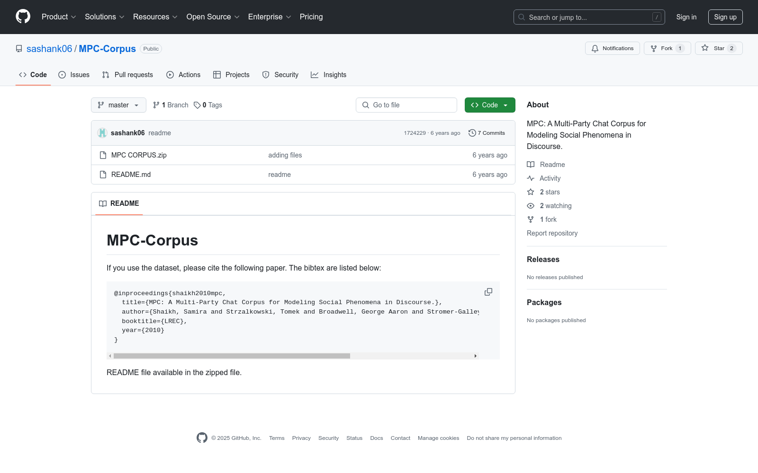The image size is (758, 473).
Task: Open the footer Status link
Action: click(x=354, y=438)
